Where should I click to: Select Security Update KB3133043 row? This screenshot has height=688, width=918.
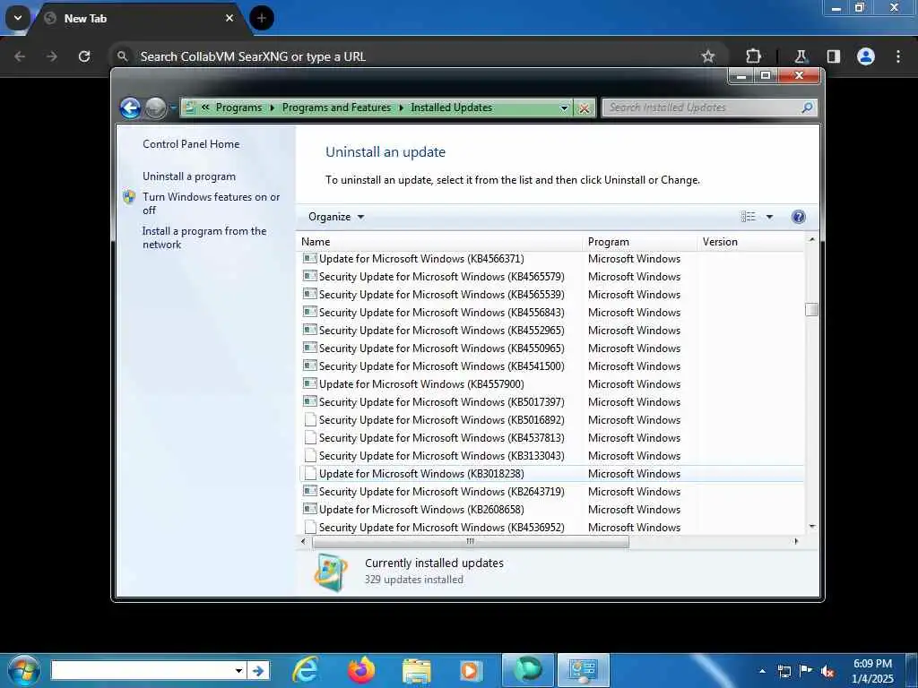[552, 456]
